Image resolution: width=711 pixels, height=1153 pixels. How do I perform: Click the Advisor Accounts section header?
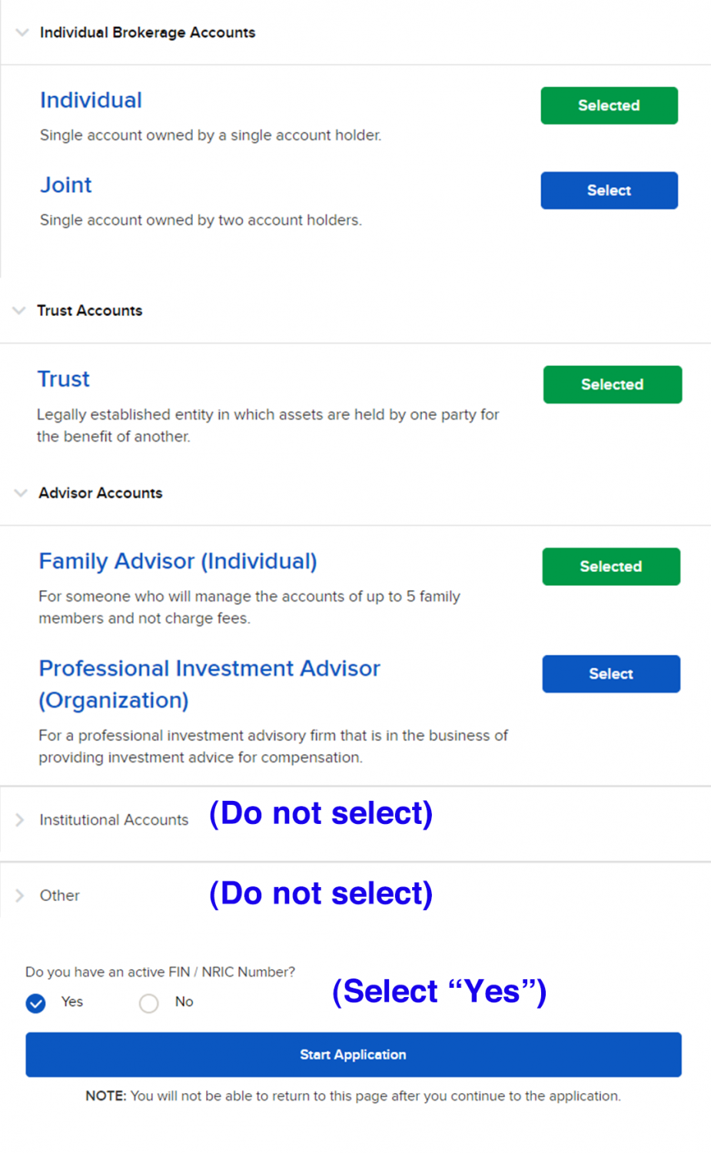101,493
